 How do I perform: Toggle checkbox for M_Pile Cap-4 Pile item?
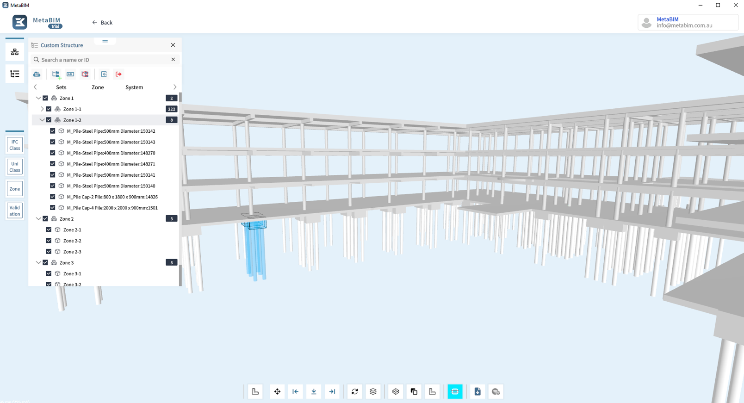click(53, 208)
